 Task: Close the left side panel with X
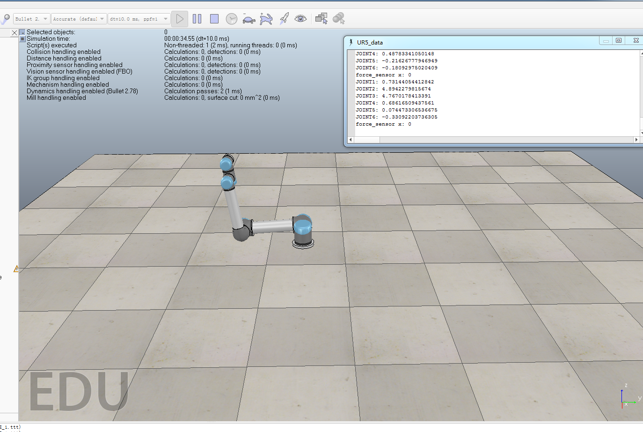[14, 33]
